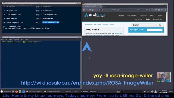Click network tray icon in panel

[x=145, y=91]
